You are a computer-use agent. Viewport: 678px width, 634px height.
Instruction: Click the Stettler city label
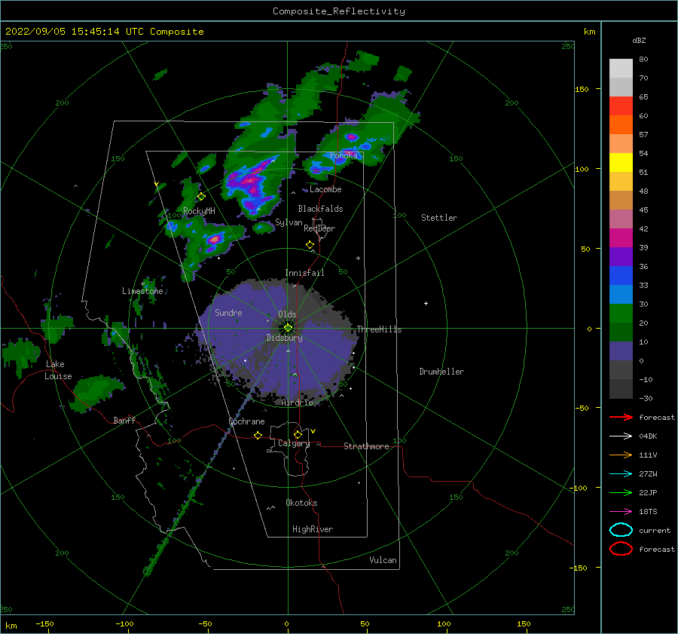point(439,218)
